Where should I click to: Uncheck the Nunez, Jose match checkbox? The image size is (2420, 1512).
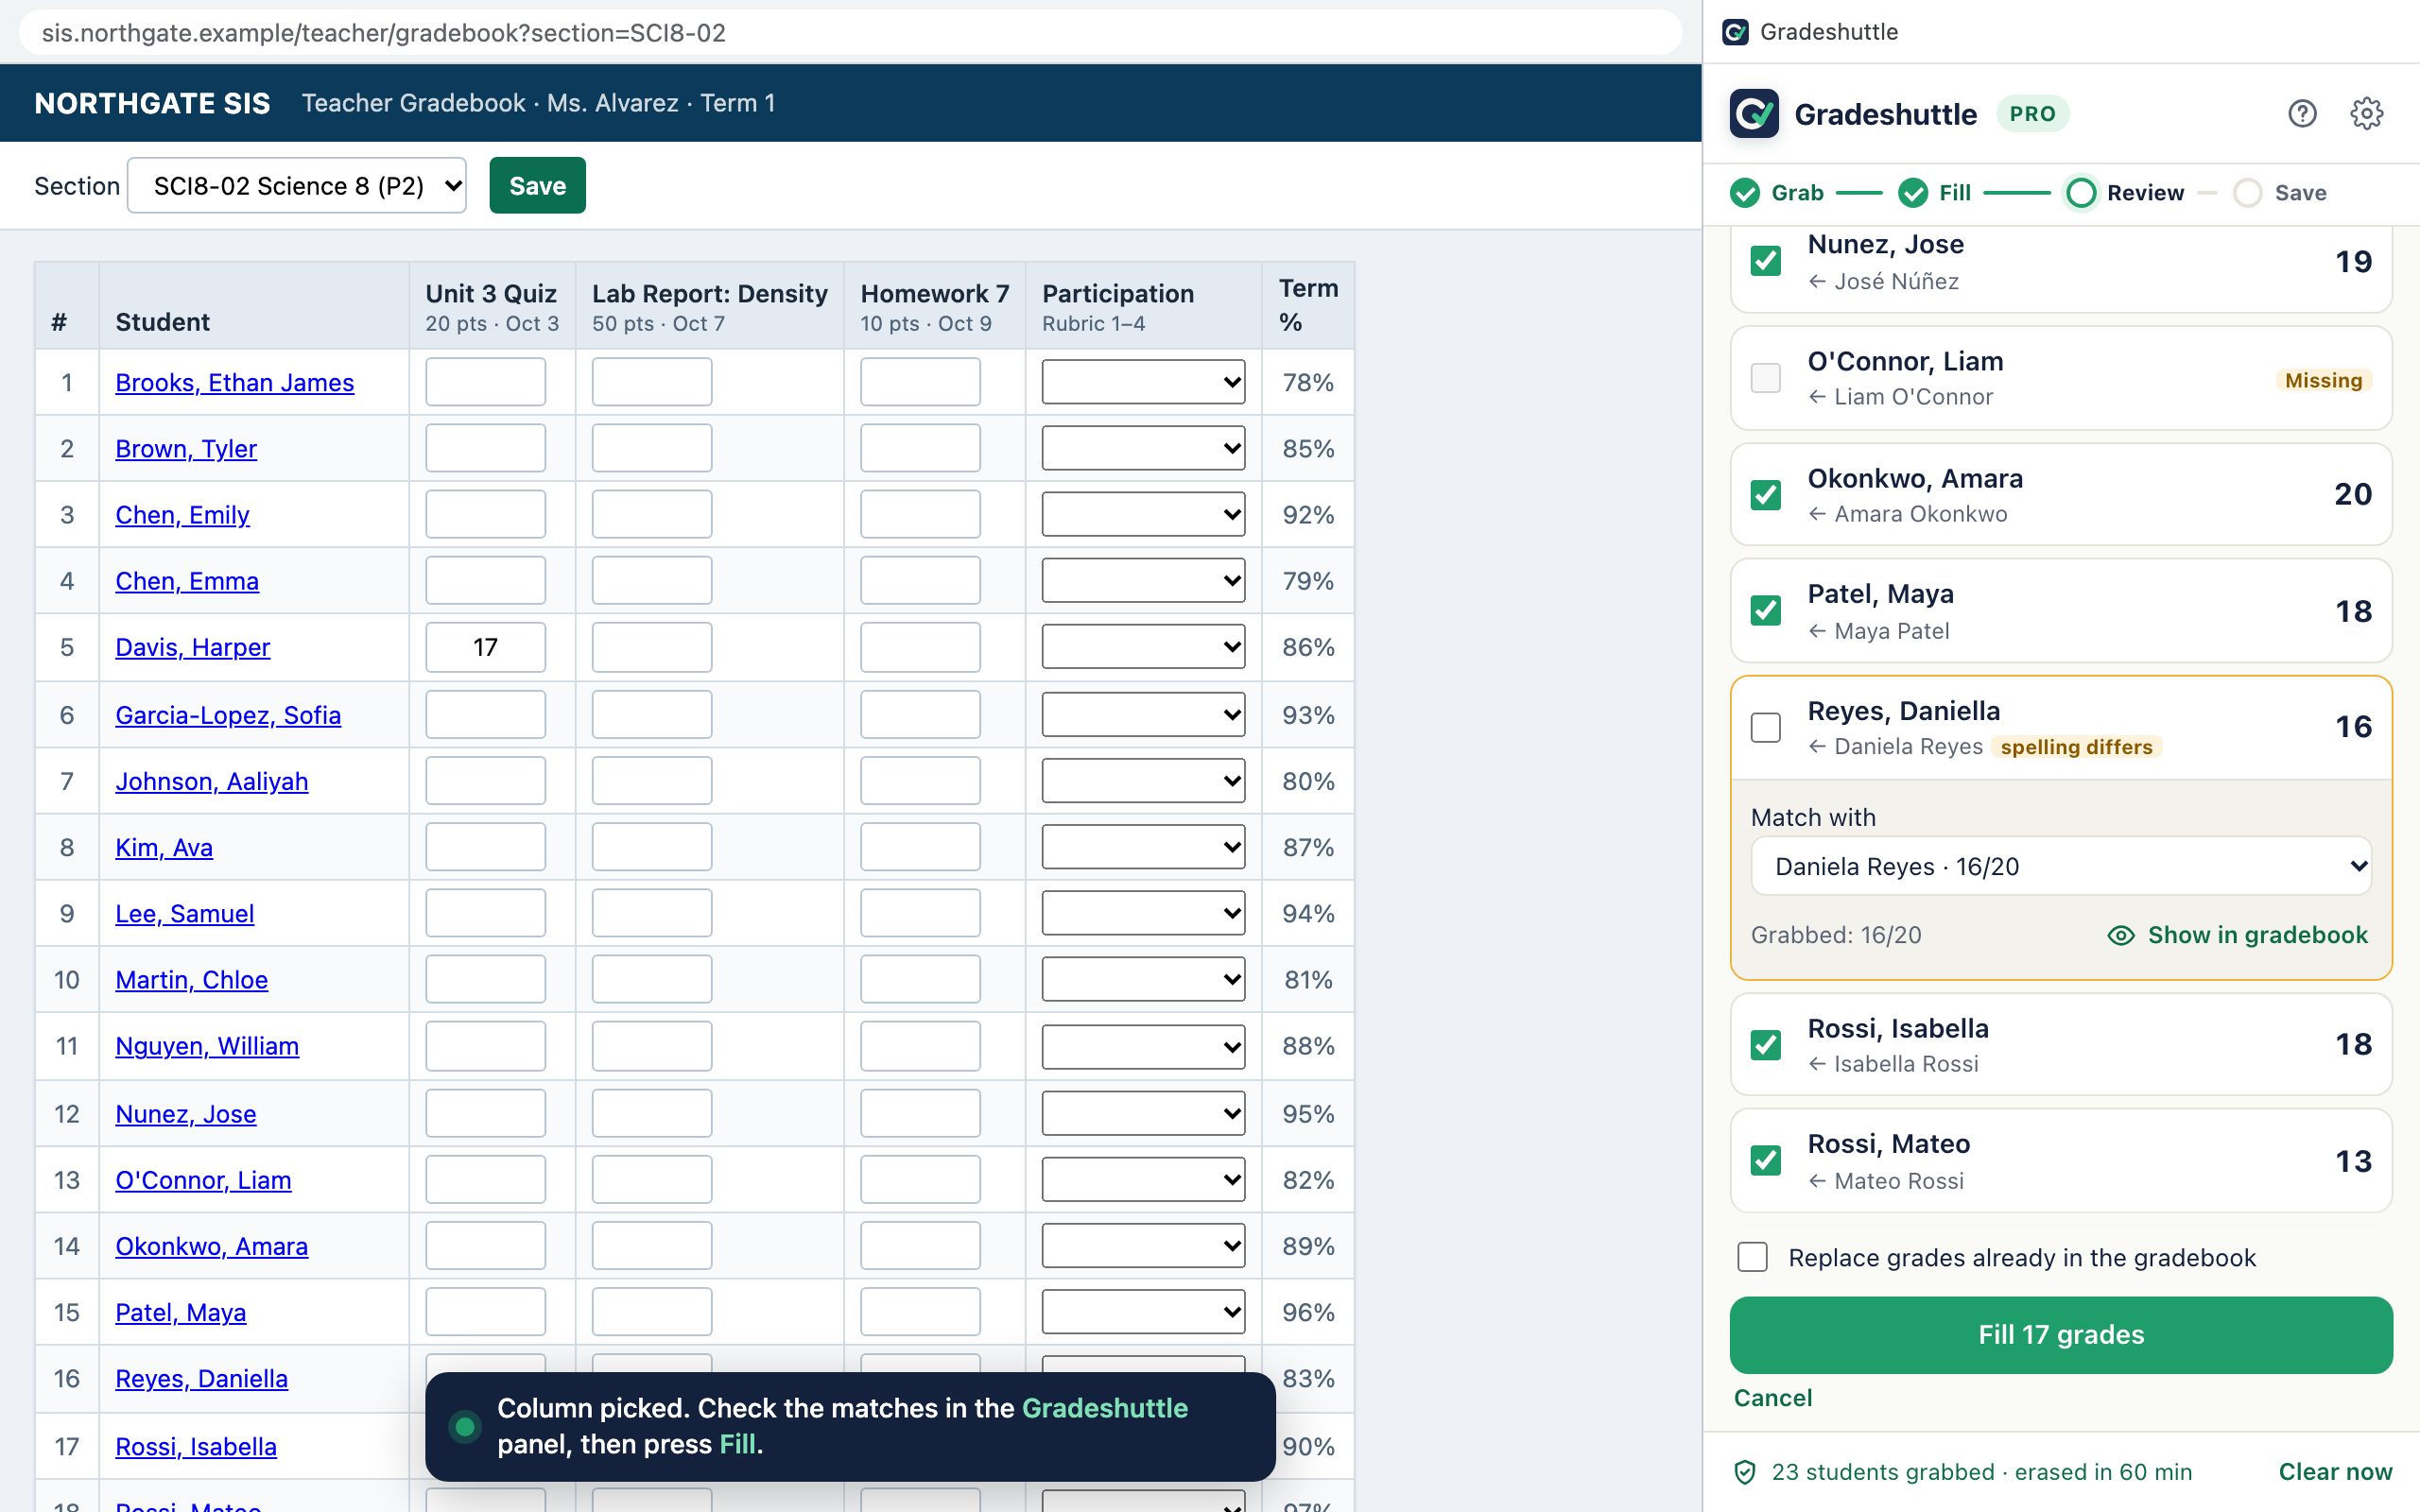coord(1766,261)
